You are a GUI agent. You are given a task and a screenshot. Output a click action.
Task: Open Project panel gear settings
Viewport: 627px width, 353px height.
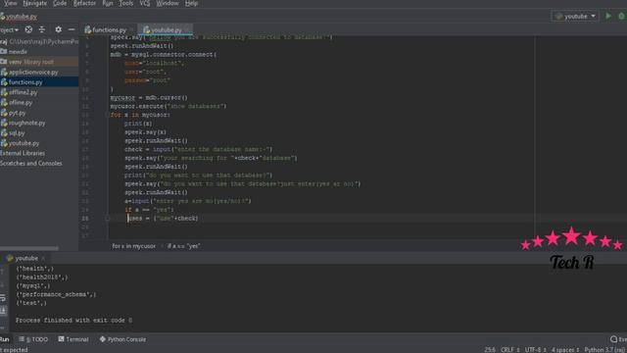coord(59,29)
